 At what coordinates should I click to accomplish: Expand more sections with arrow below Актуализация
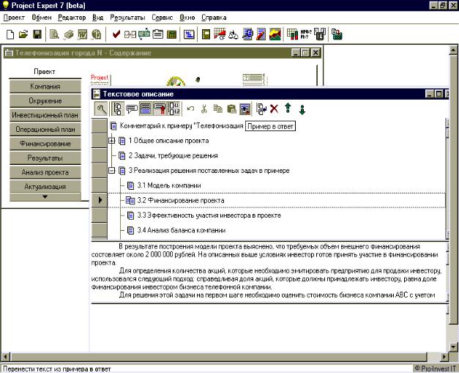point(45,197)
